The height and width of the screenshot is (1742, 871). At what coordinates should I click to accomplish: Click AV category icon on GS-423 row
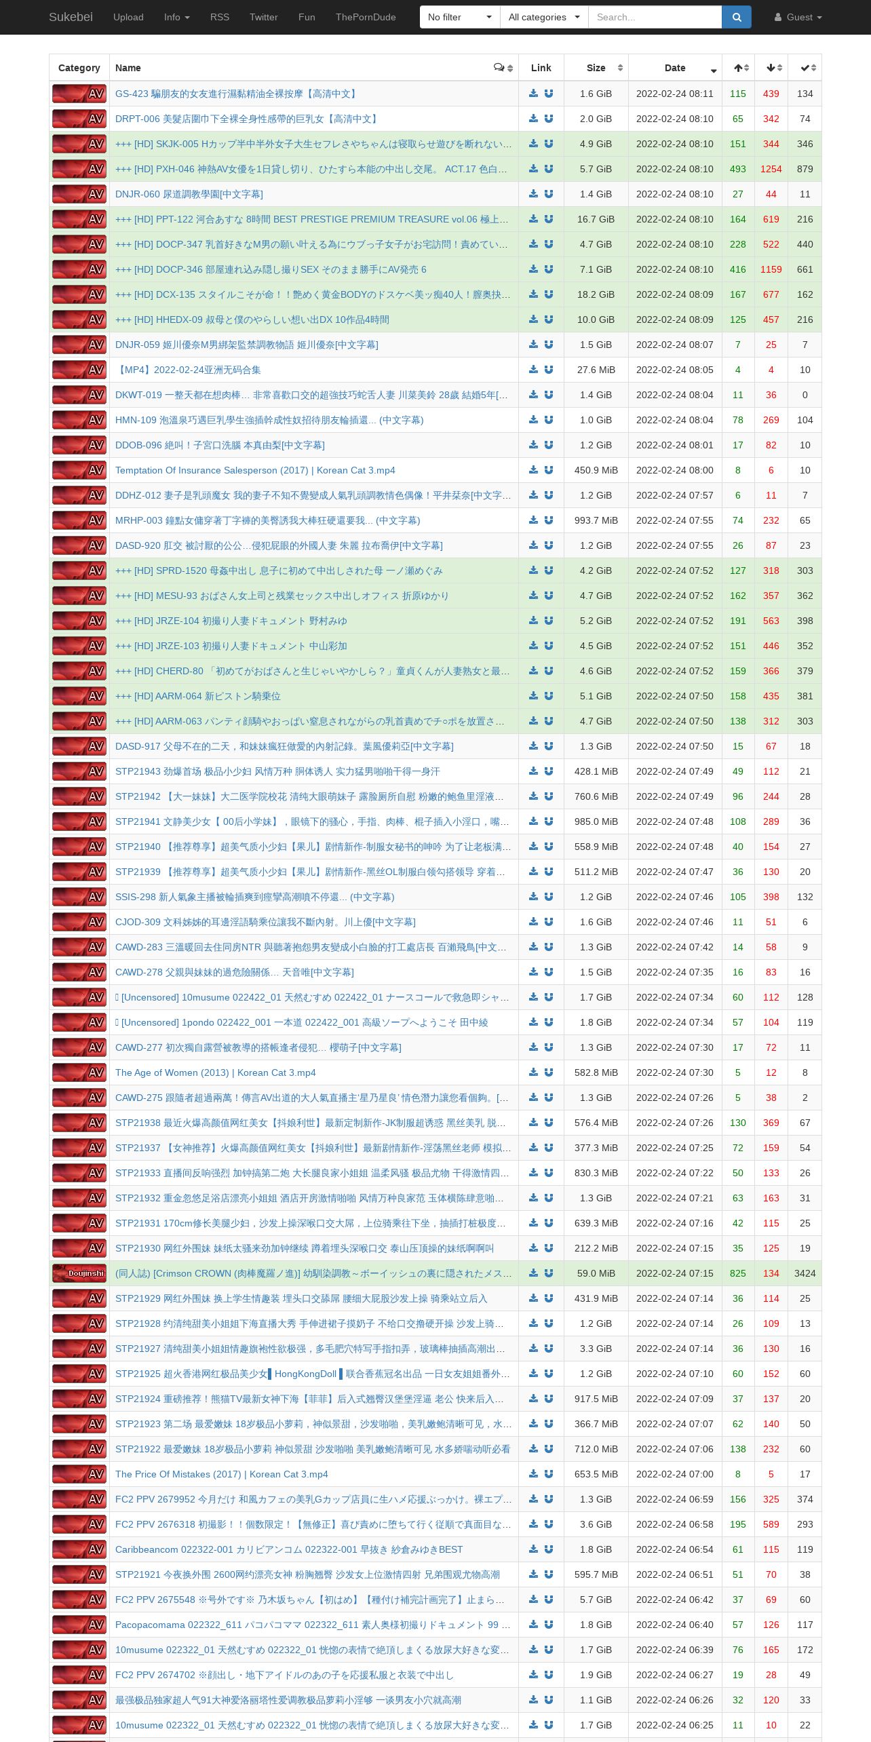pyautogui.click(x=79, y=94)
